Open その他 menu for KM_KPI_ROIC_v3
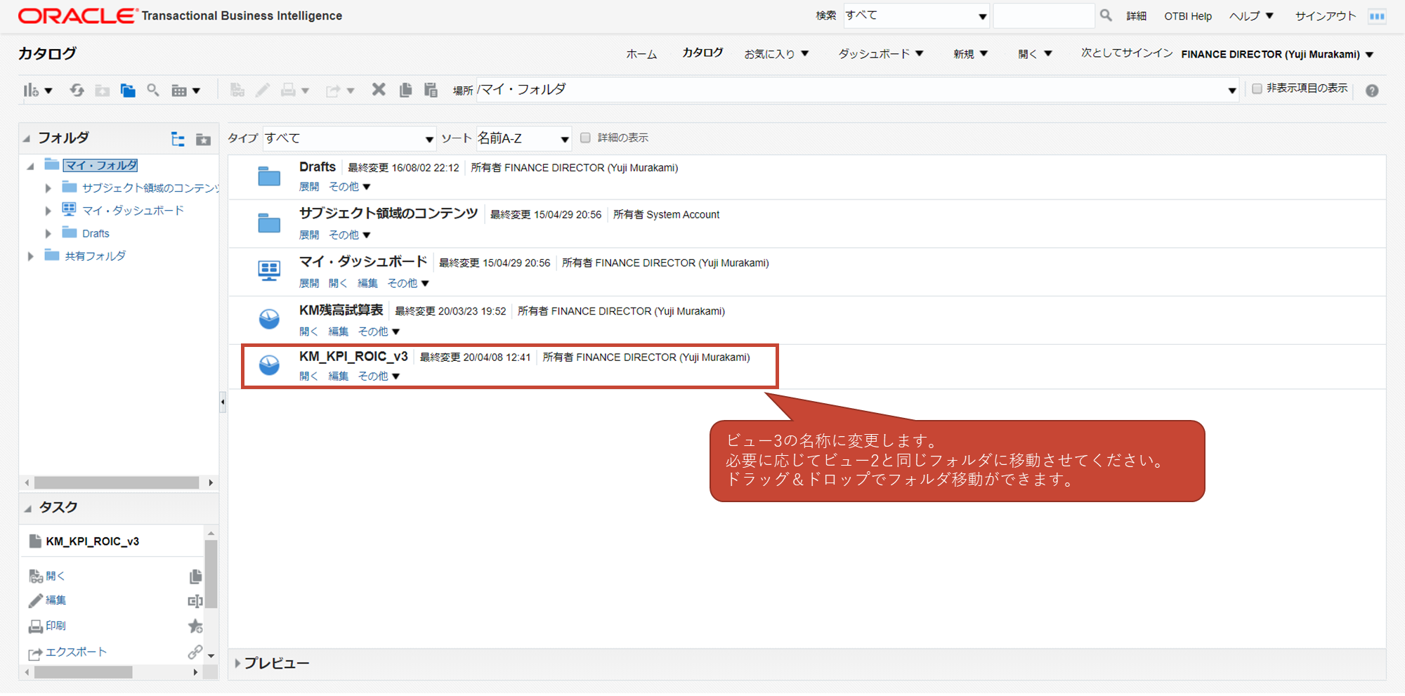This screenshot has height=696, width=1405. pyautogui.click(x=379, y=376)
